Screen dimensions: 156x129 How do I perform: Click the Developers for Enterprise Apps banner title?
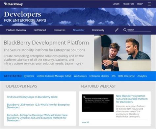(25, 17)
